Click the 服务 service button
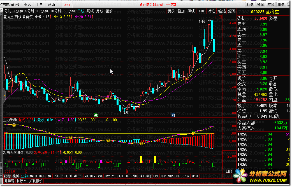The height and width of the screenshot is (187, 292). tap(281, 4)
